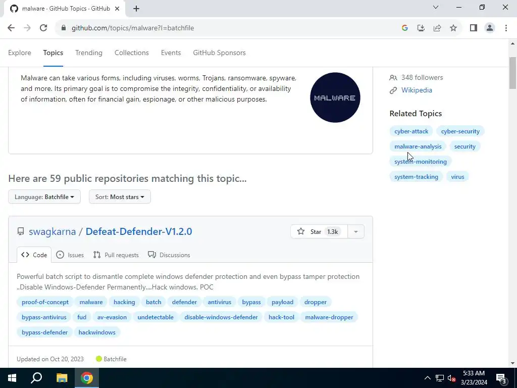
Task: Click the install app icon in the address bar
Action: 421,28
